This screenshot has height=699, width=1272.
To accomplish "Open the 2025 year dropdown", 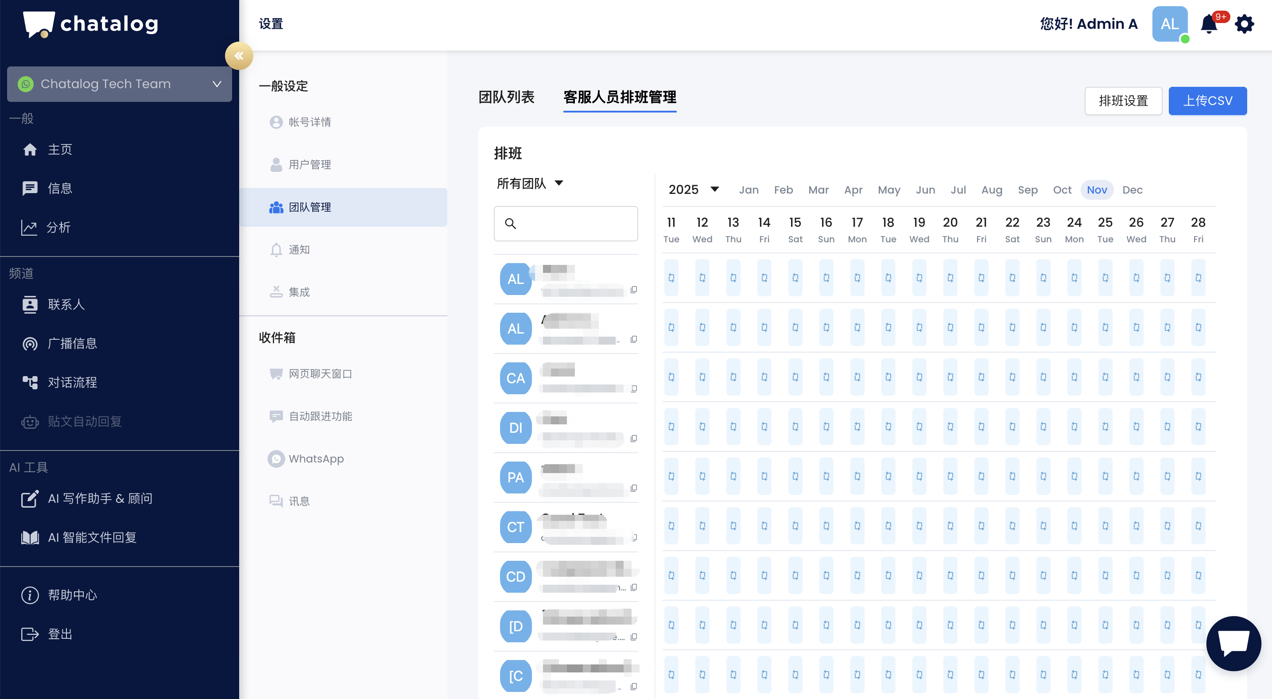I will 693,190.
